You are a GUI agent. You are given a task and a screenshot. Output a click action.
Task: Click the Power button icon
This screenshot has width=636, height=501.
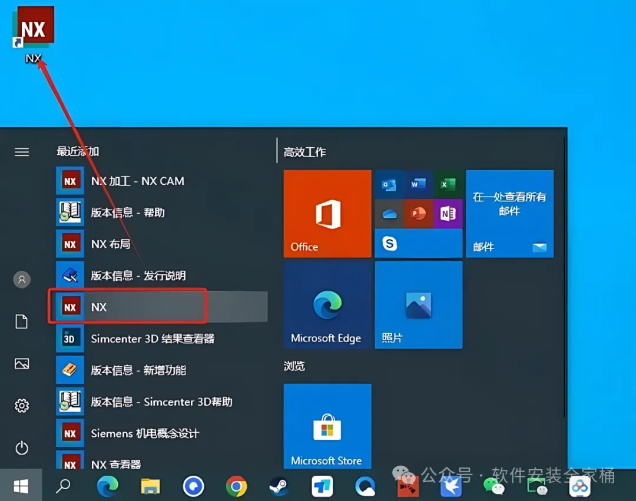click(x=22, y=448)
